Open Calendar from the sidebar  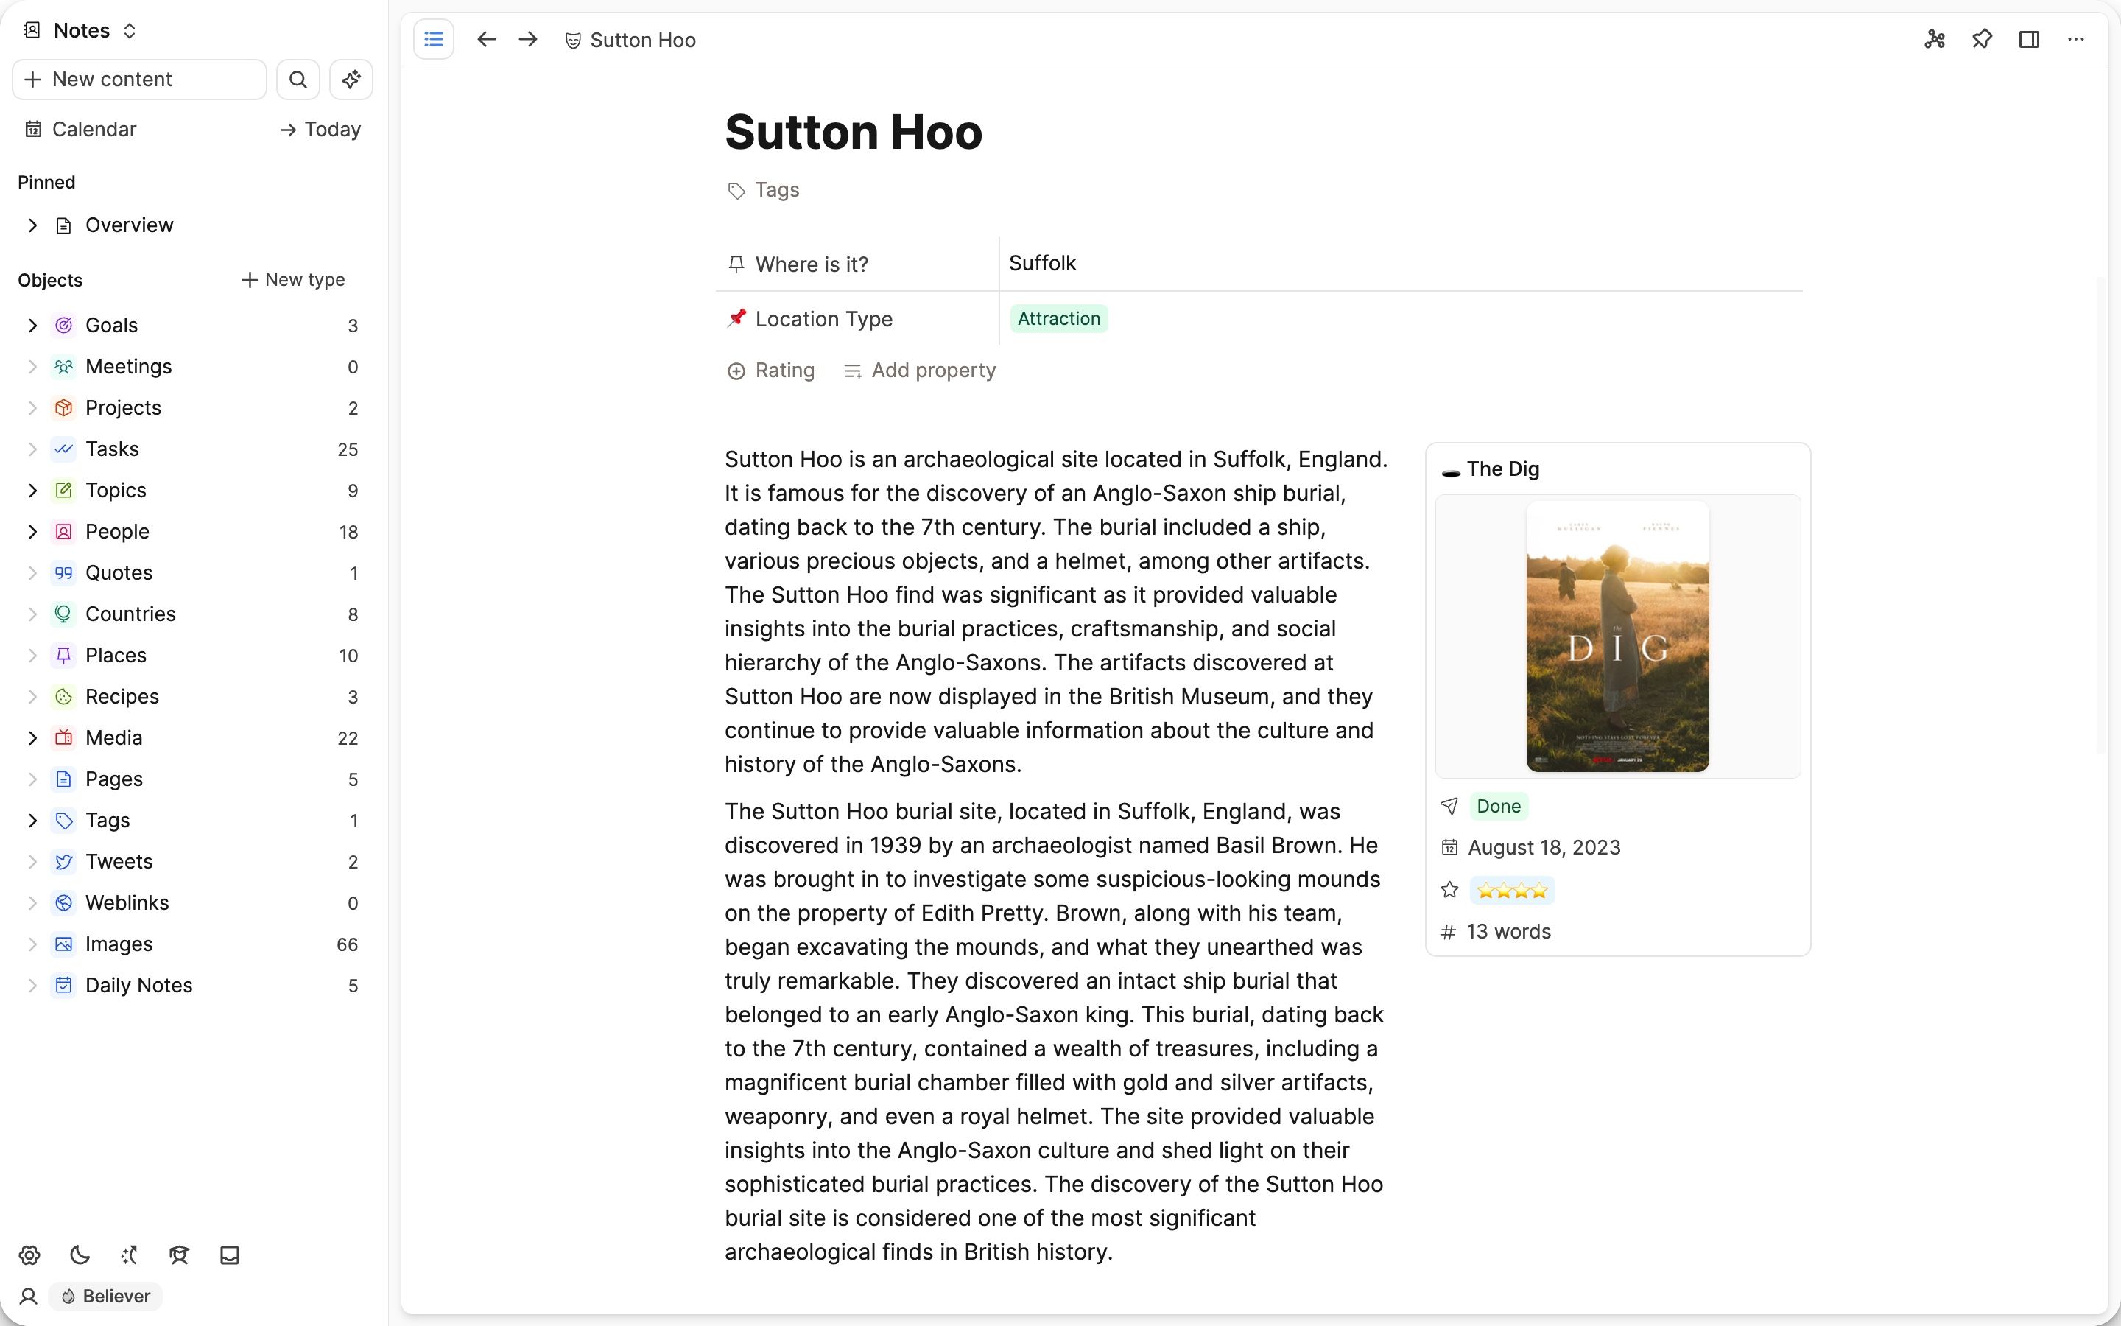pos(94,129)
